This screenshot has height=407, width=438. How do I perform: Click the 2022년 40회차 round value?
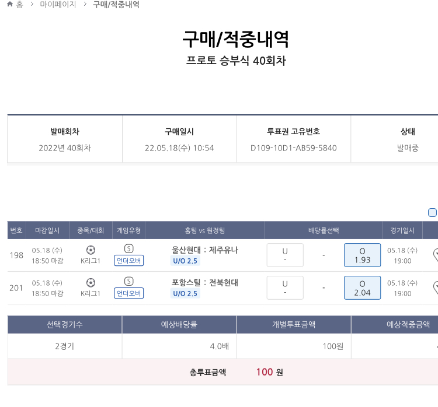pos(65,148)
